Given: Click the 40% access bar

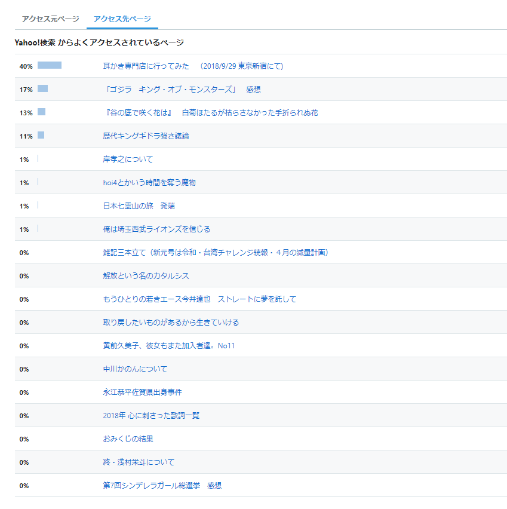Looking at the screenshot, I should (50, 65).
